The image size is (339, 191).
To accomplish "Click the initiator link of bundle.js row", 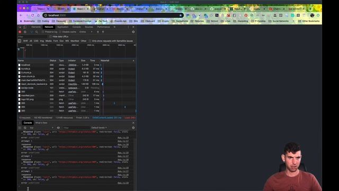I will [x=72, y=69].
